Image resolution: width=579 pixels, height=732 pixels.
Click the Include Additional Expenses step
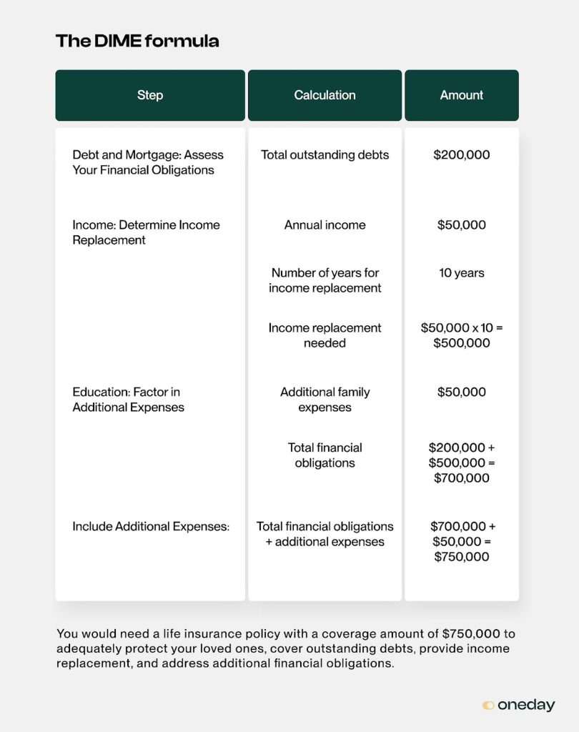150,526
